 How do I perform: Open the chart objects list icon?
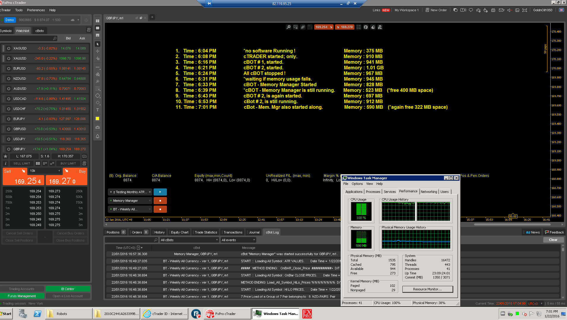358,27
